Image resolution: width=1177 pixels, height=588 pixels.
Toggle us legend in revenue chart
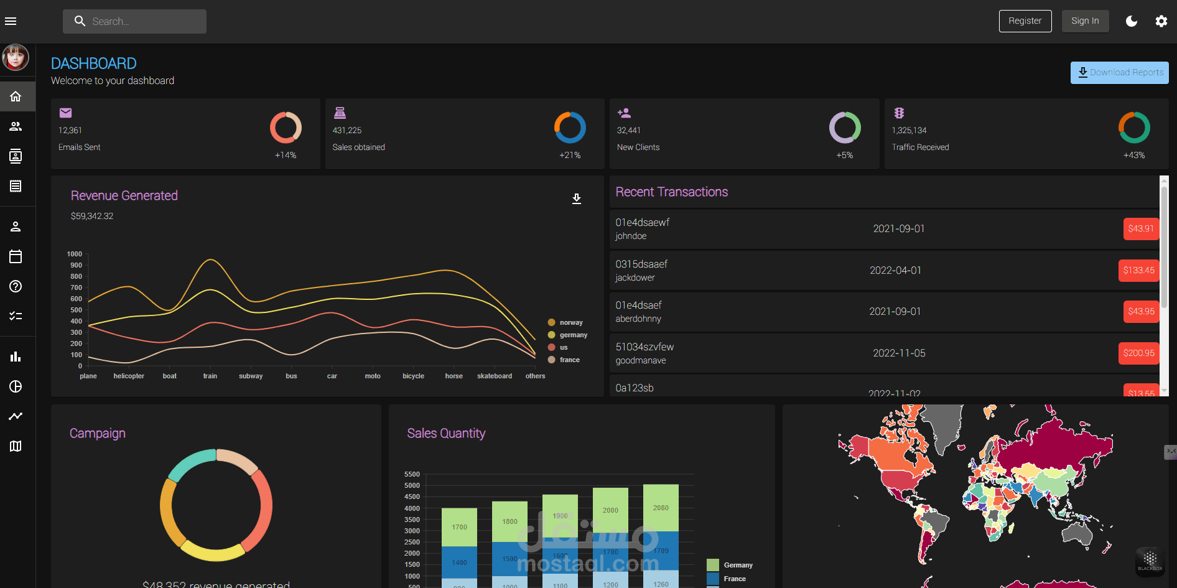coord(557,347)
